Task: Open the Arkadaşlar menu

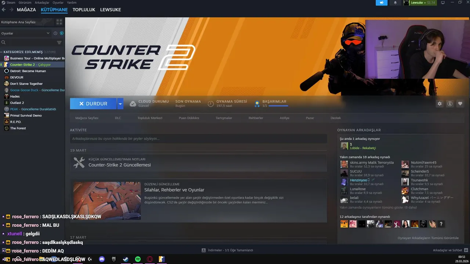Action: pyautogui.click(x=42, y=3)
